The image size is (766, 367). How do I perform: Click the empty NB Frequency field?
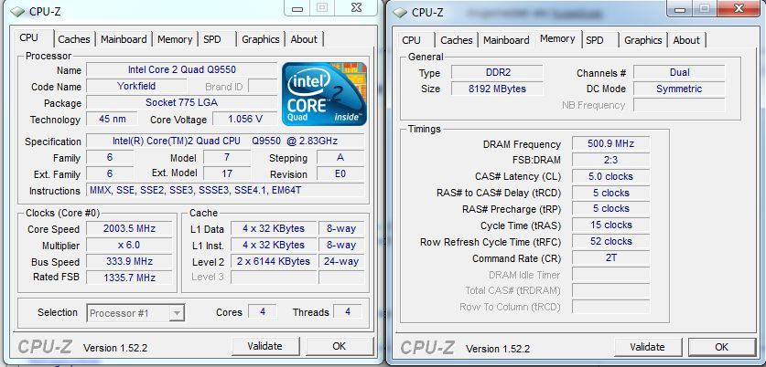coord(679,105)
